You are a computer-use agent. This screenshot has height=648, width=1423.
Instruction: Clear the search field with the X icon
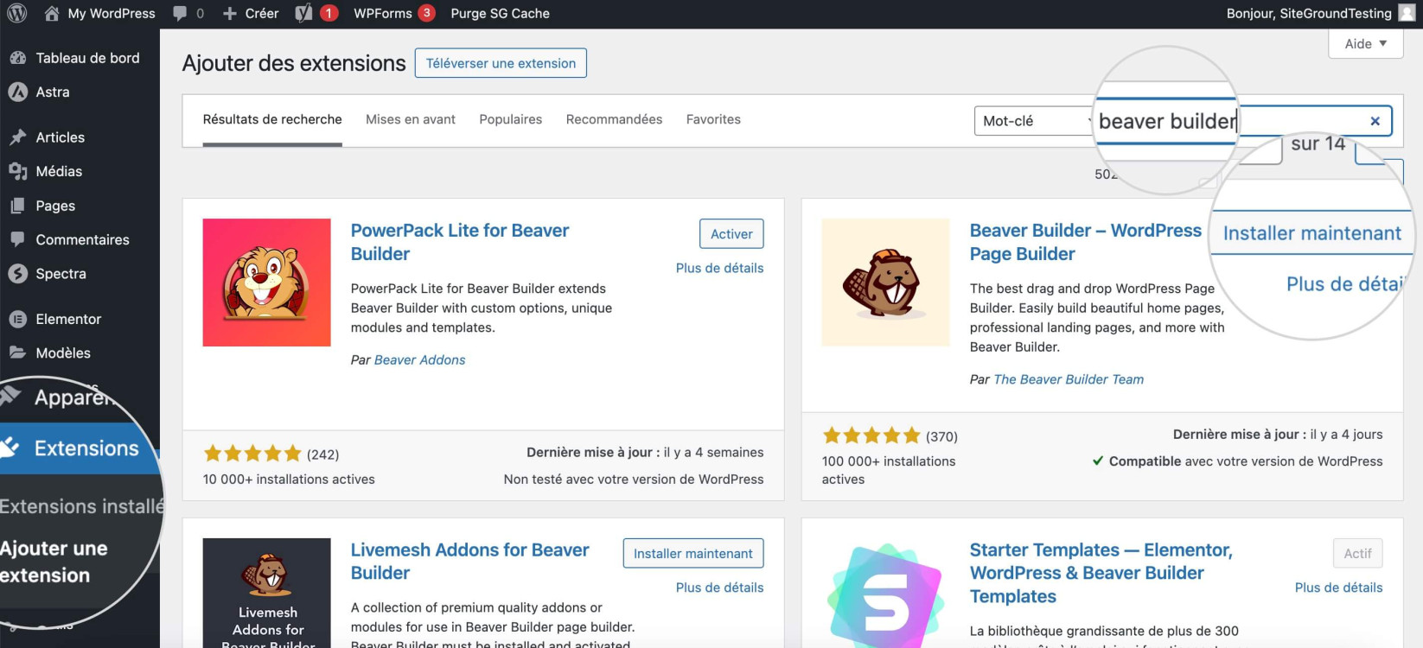[1375, 121]
